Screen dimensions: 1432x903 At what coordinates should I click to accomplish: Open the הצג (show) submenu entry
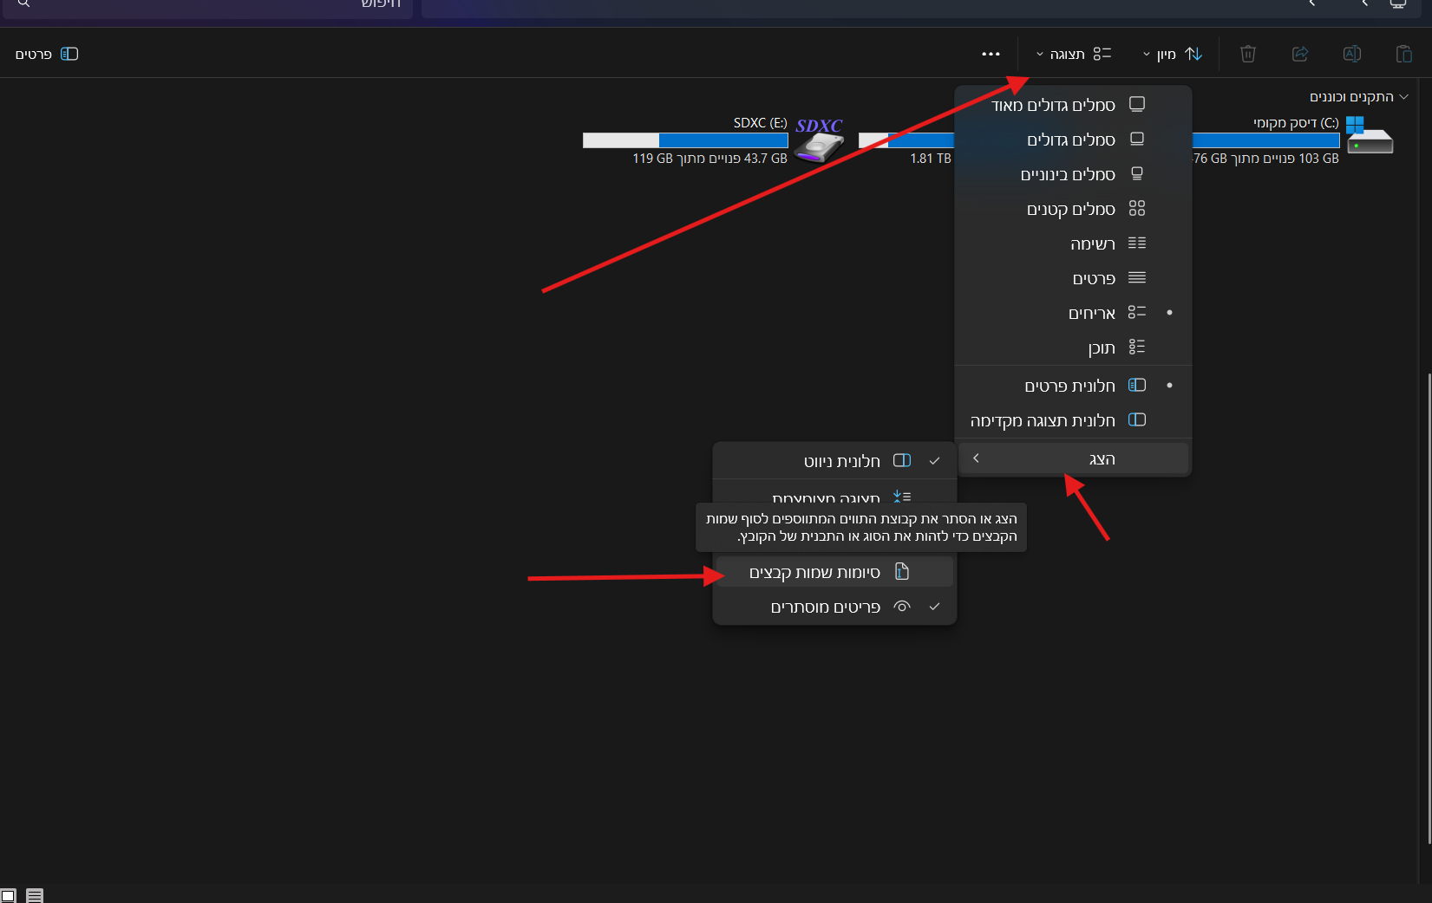coord(1074,458)
